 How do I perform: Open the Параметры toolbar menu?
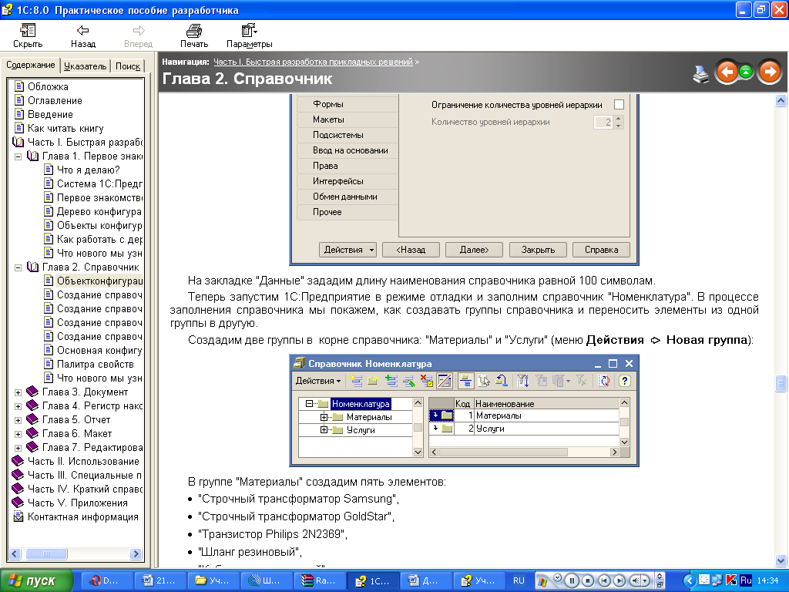click(249, 32)
